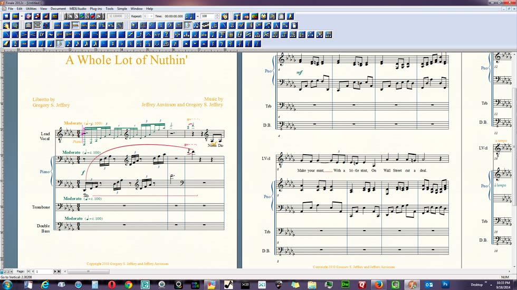Viewport: 517px width, 290px height.
Task: Select the 200% zoom preset button
Action: [84, 25]
